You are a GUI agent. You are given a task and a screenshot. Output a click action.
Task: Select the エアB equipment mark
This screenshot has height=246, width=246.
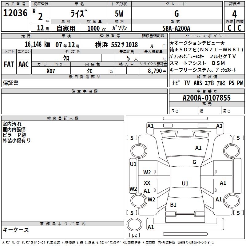209,83
